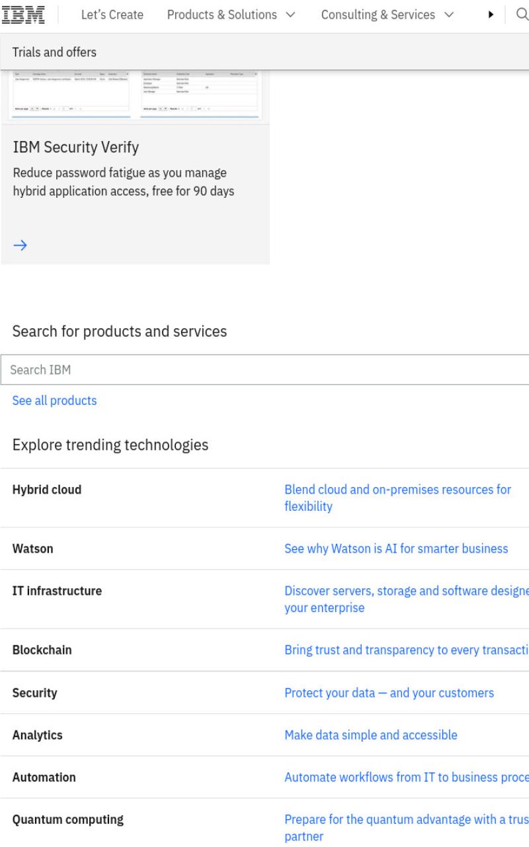Image resolution: width=529 pixels, height=847 pixels.
Task: Click the right arrow overflow icon in navigation
Action: [x=491, y=15]
